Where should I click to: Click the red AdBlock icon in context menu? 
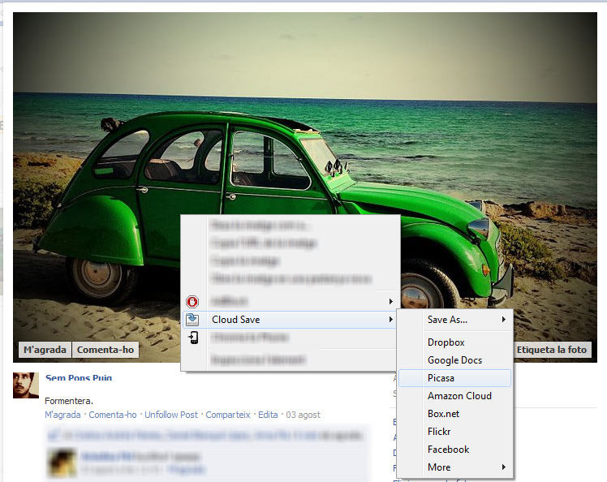pyautogui.click(x=193, y=302)
